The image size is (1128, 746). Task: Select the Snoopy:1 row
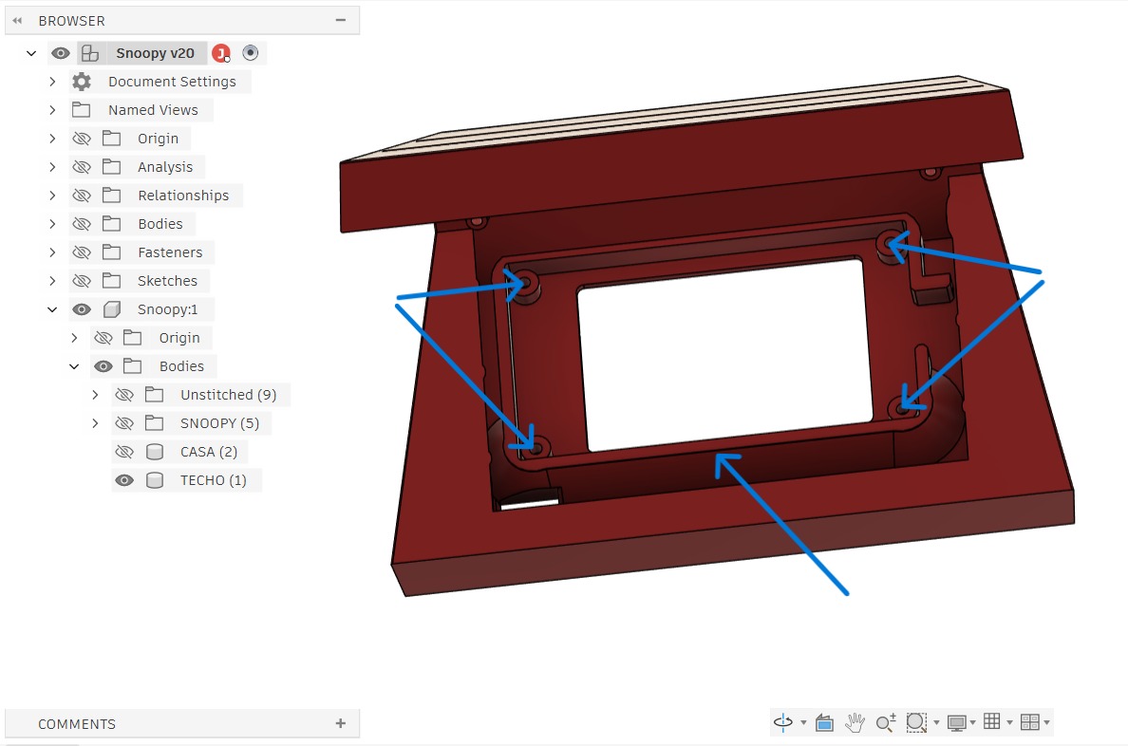click(x=141, y=309)
